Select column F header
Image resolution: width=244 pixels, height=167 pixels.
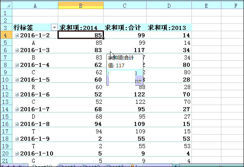232,6
